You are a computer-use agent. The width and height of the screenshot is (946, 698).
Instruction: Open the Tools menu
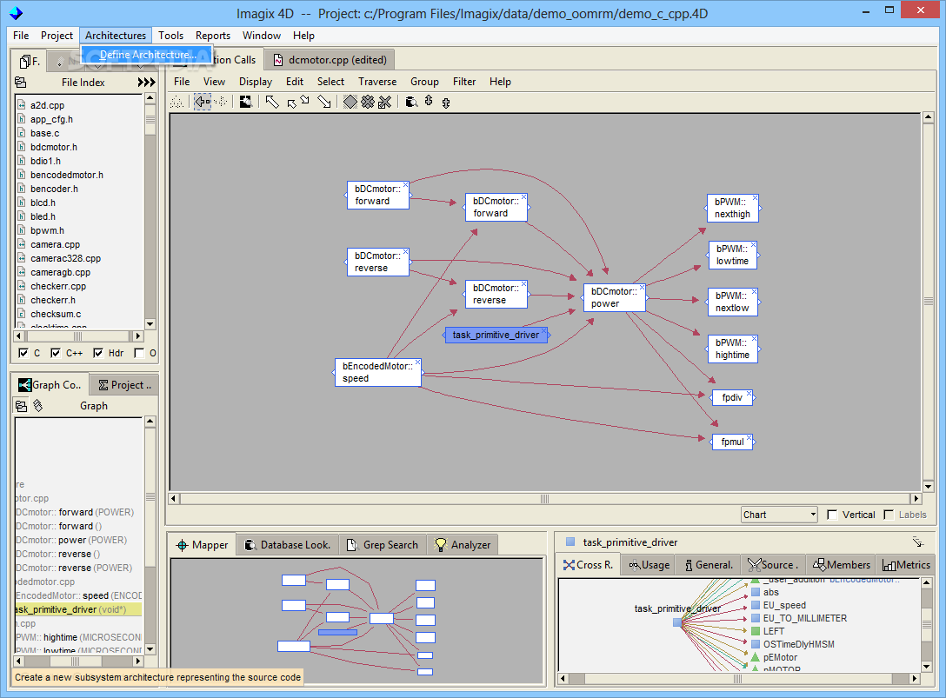coord(170,36)
